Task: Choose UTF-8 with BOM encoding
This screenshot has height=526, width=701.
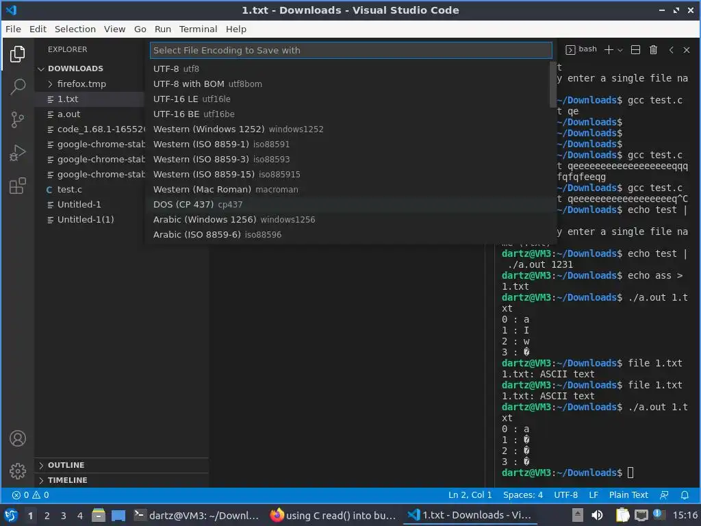Action: tap(350, 84)
